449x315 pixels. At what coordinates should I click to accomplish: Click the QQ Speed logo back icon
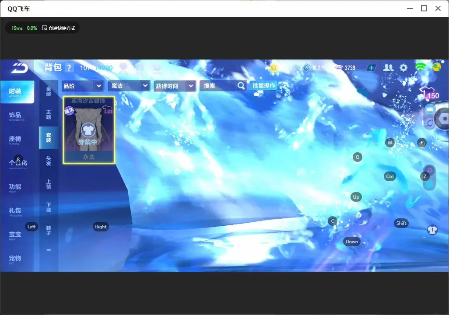pos(19,67)
